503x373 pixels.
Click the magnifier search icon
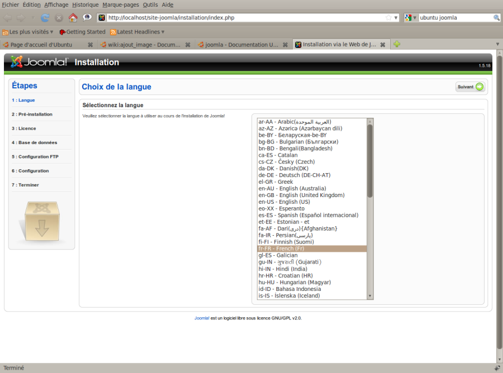[x=496, y=18]
